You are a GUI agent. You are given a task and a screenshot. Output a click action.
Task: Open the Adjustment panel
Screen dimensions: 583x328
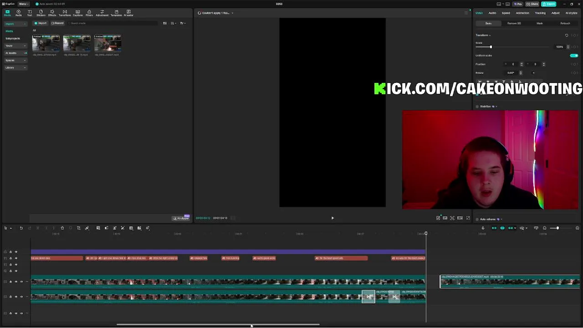point(102,13)
